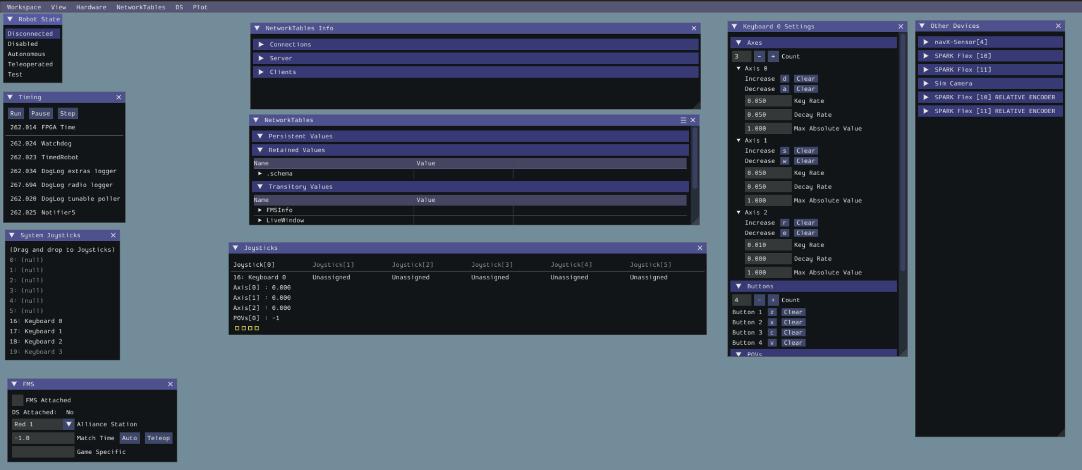This screenshot has width=1082, height=470.
Task: Click the minus icon for Buttons Count
Action: [x=759, y=300]
